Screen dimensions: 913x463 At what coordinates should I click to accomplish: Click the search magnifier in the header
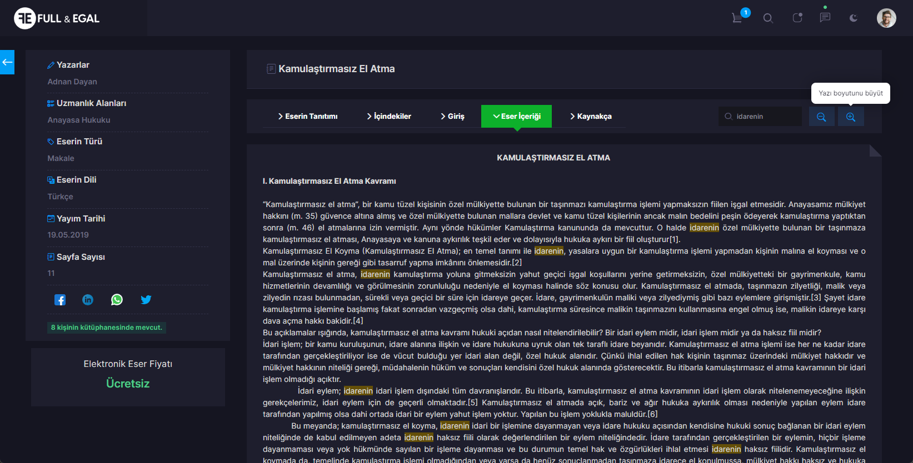[x=768, y=18]
